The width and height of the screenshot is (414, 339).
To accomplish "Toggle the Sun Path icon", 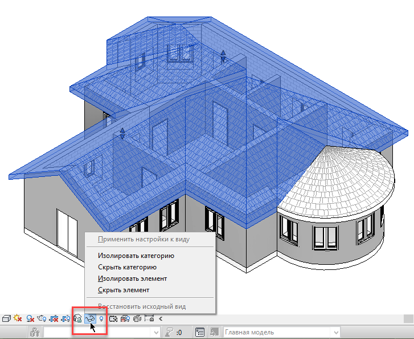I will point(18,318).
